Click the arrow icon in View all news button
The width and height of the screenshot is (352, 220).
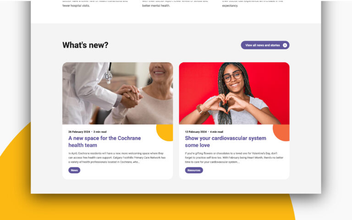coord(285,45)
